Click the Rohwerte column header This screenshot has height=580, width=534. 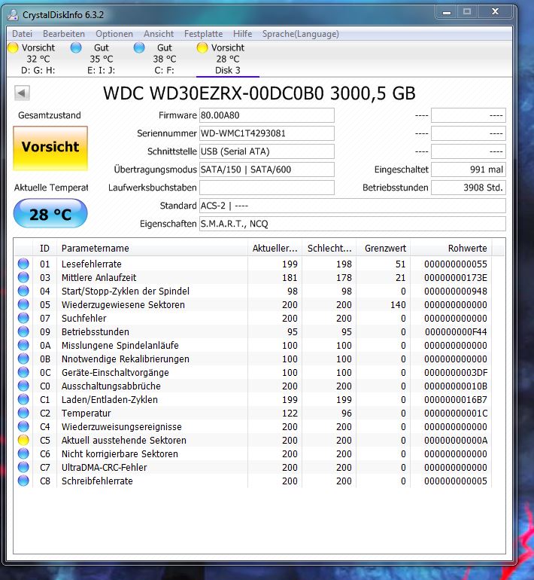coord(451,249)
